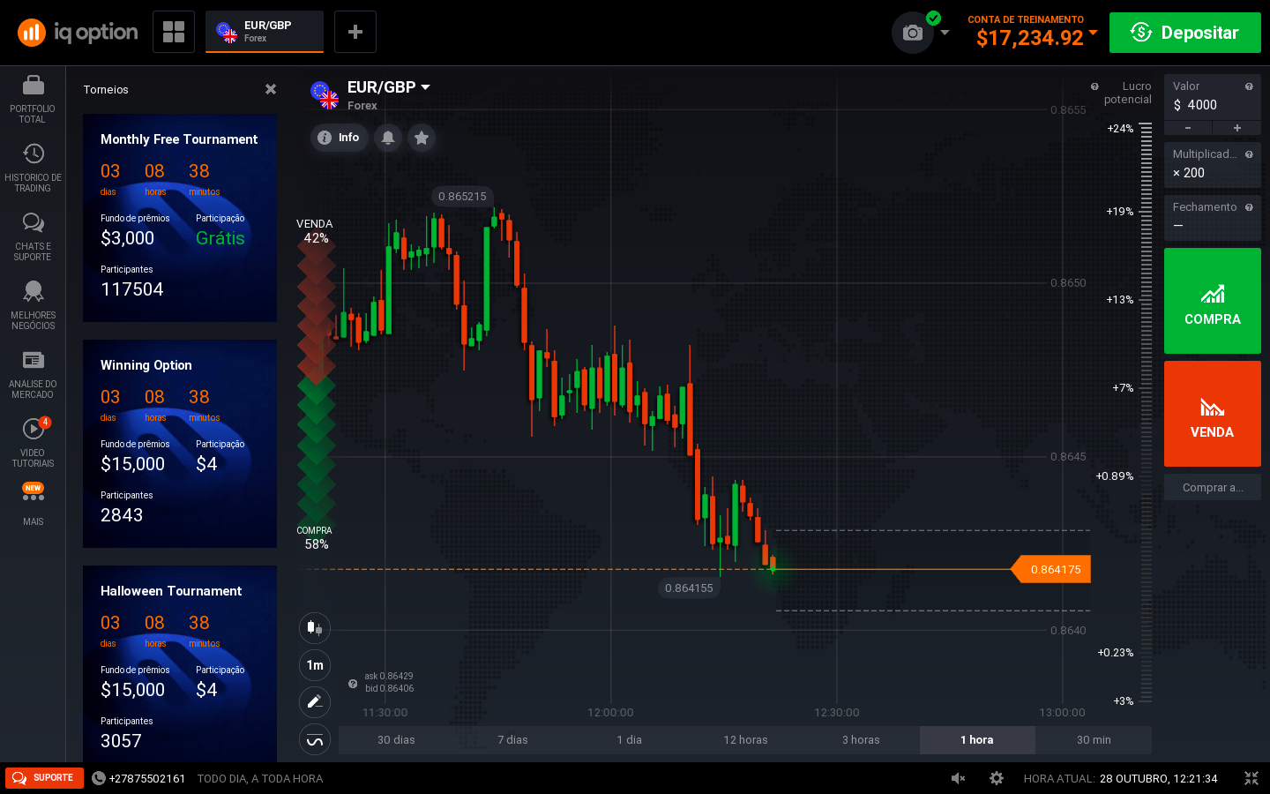Open the Multiplicador x200 selector

click(x=1213, y=165)
